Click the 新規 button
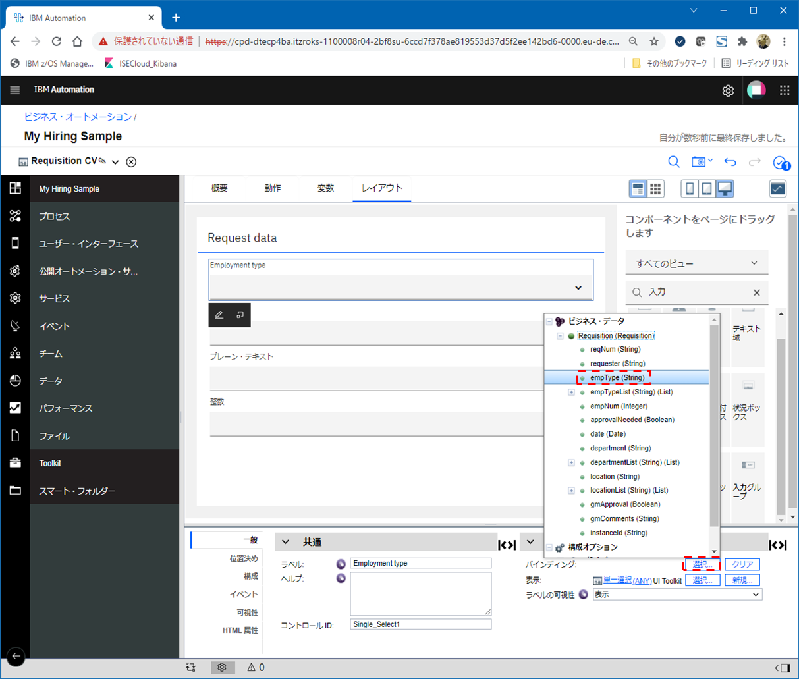The image size is (799, 679). point(742,580)
